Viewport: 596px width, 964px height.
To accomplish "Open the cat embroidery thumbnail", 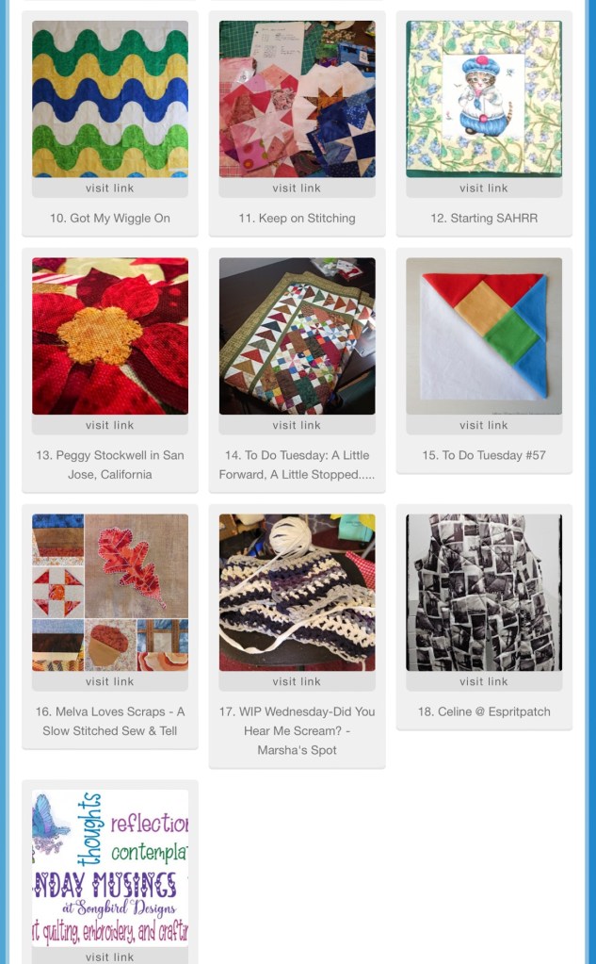I will 484,99.
